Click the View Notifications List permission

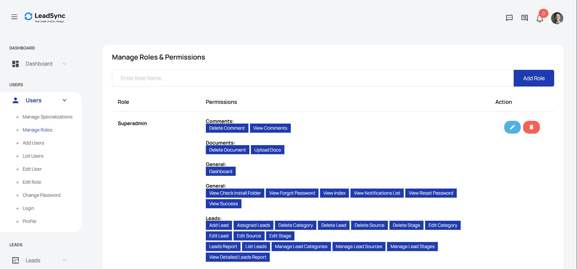coord(377,193)
